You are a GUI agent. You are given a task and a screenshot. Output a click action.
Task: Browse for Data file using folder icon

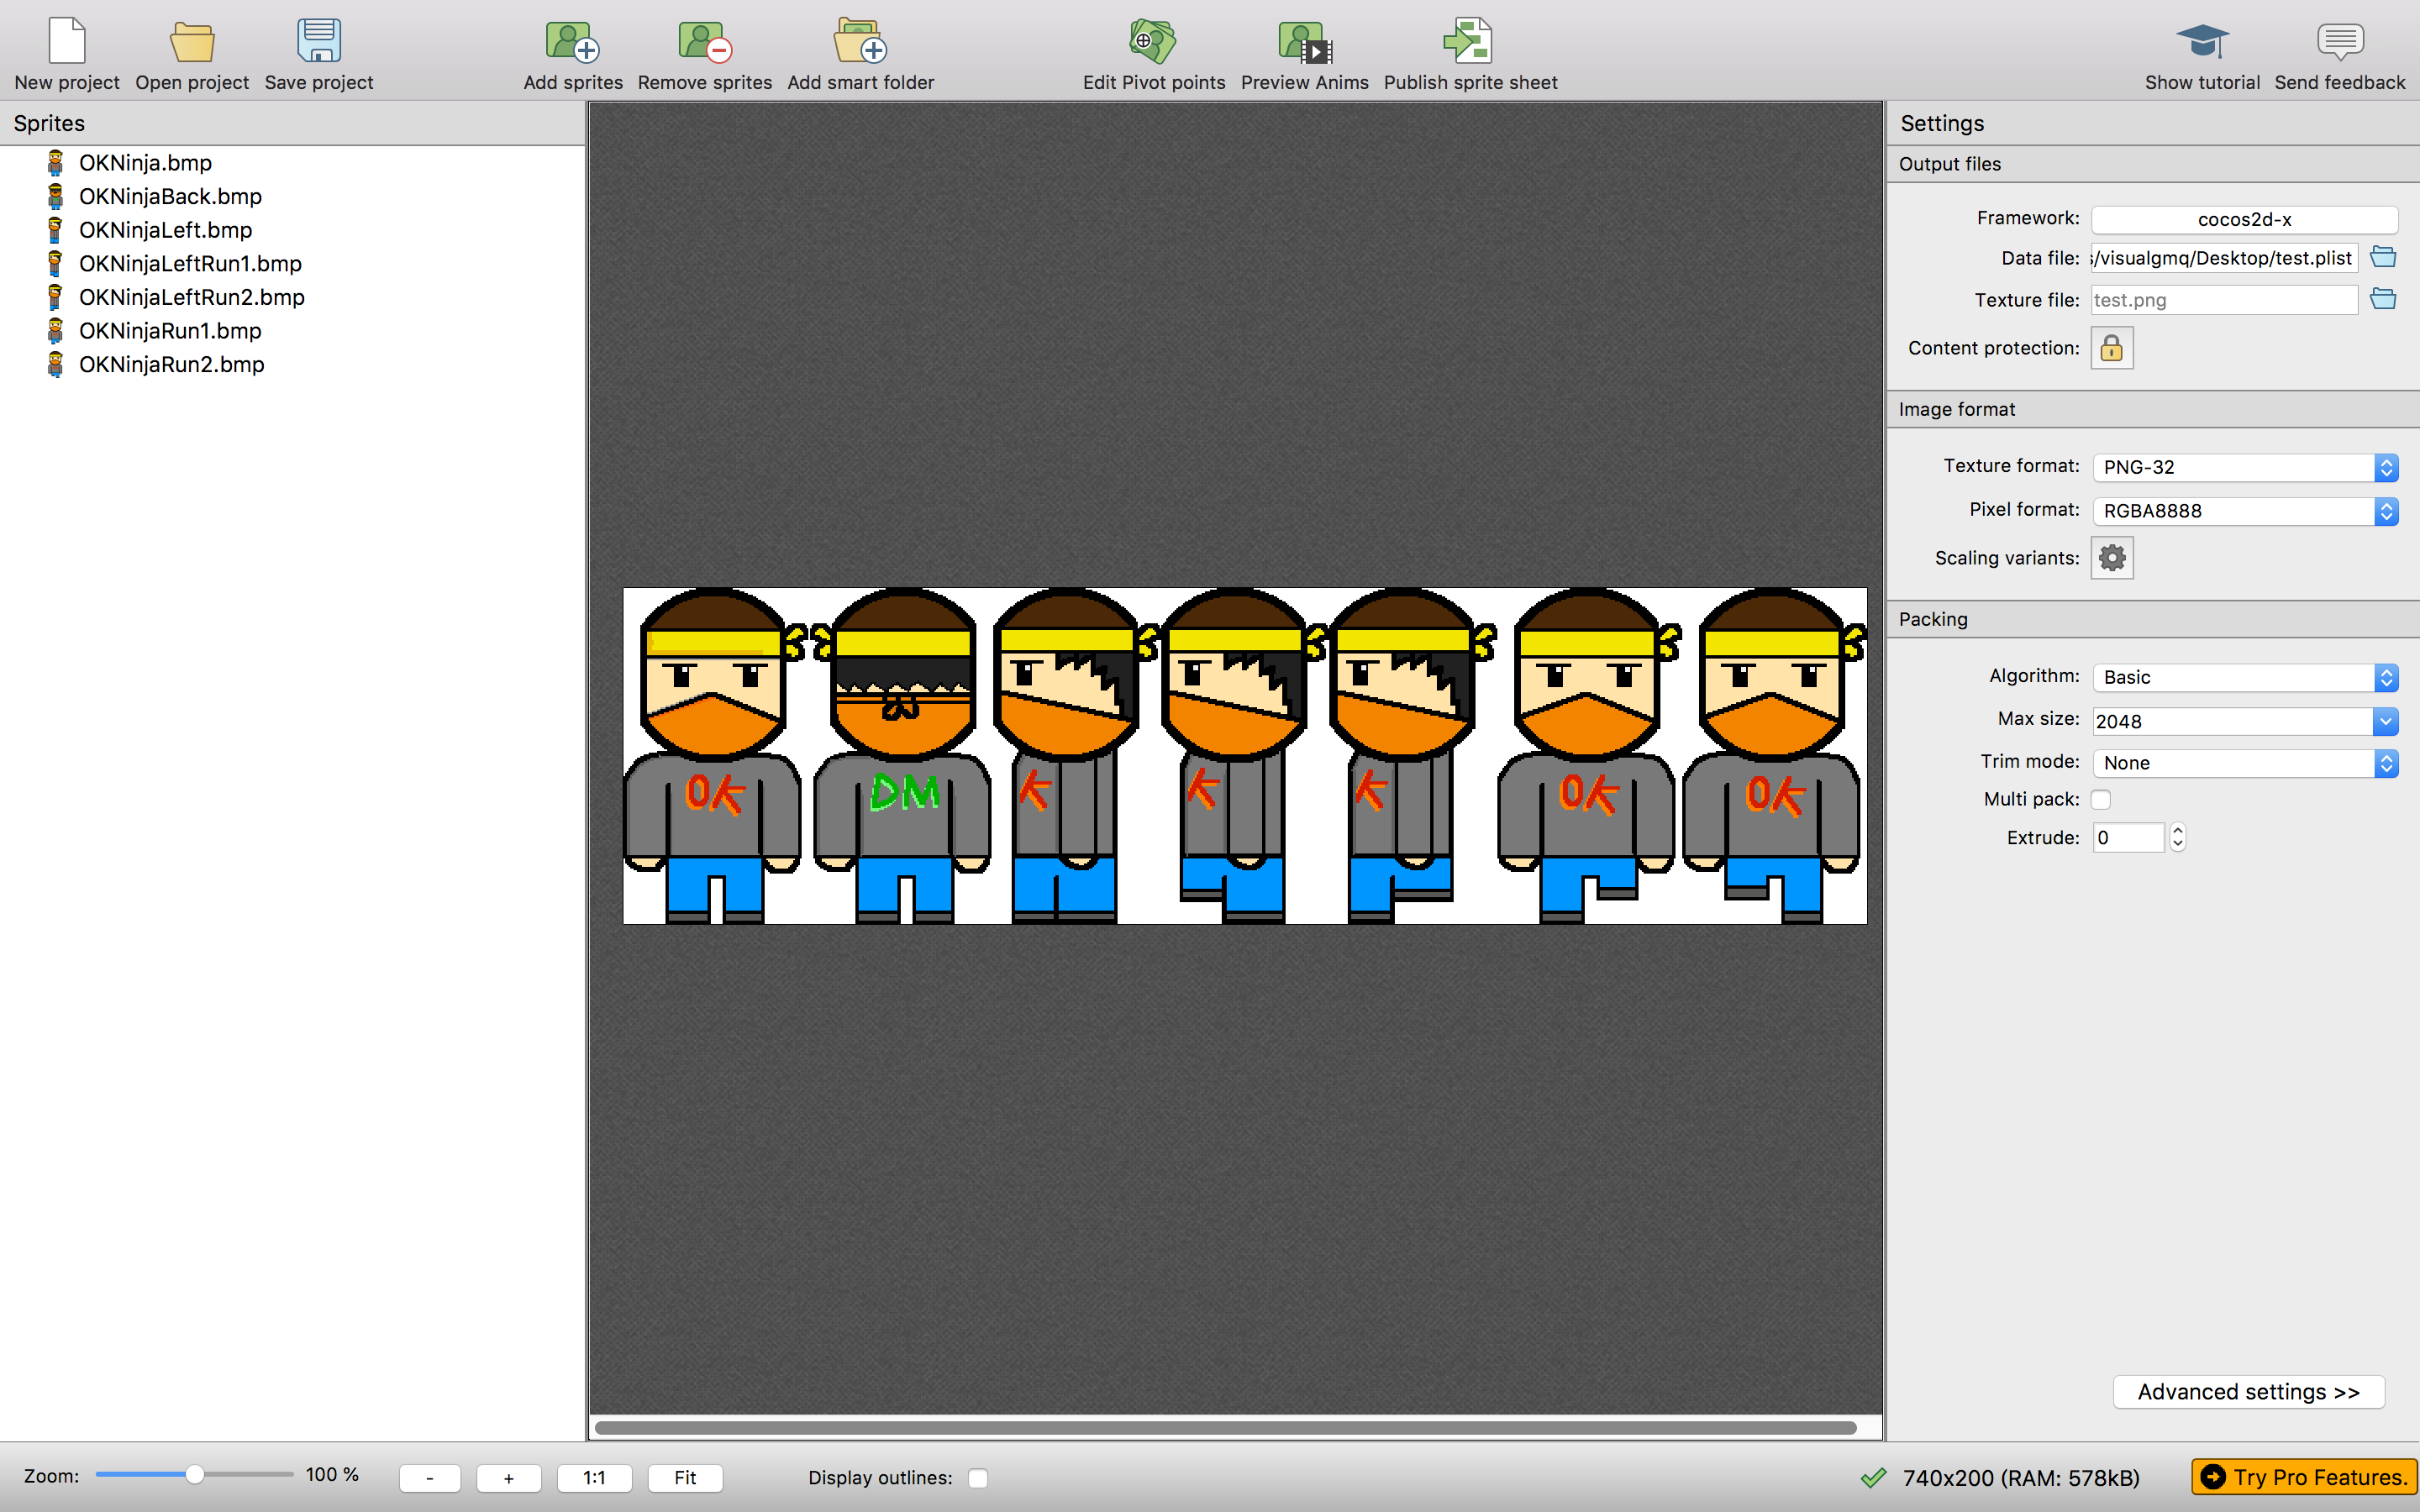(x=2383, y=257)
